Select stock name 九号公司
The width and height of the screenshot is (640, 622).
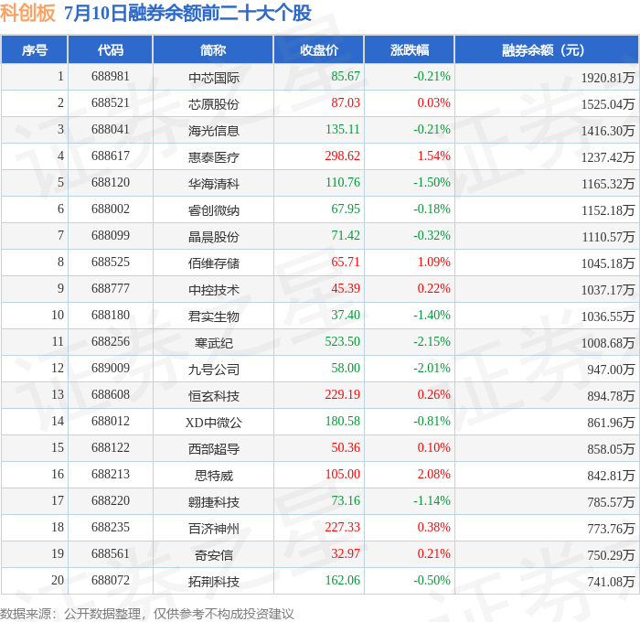coord(213,370)
